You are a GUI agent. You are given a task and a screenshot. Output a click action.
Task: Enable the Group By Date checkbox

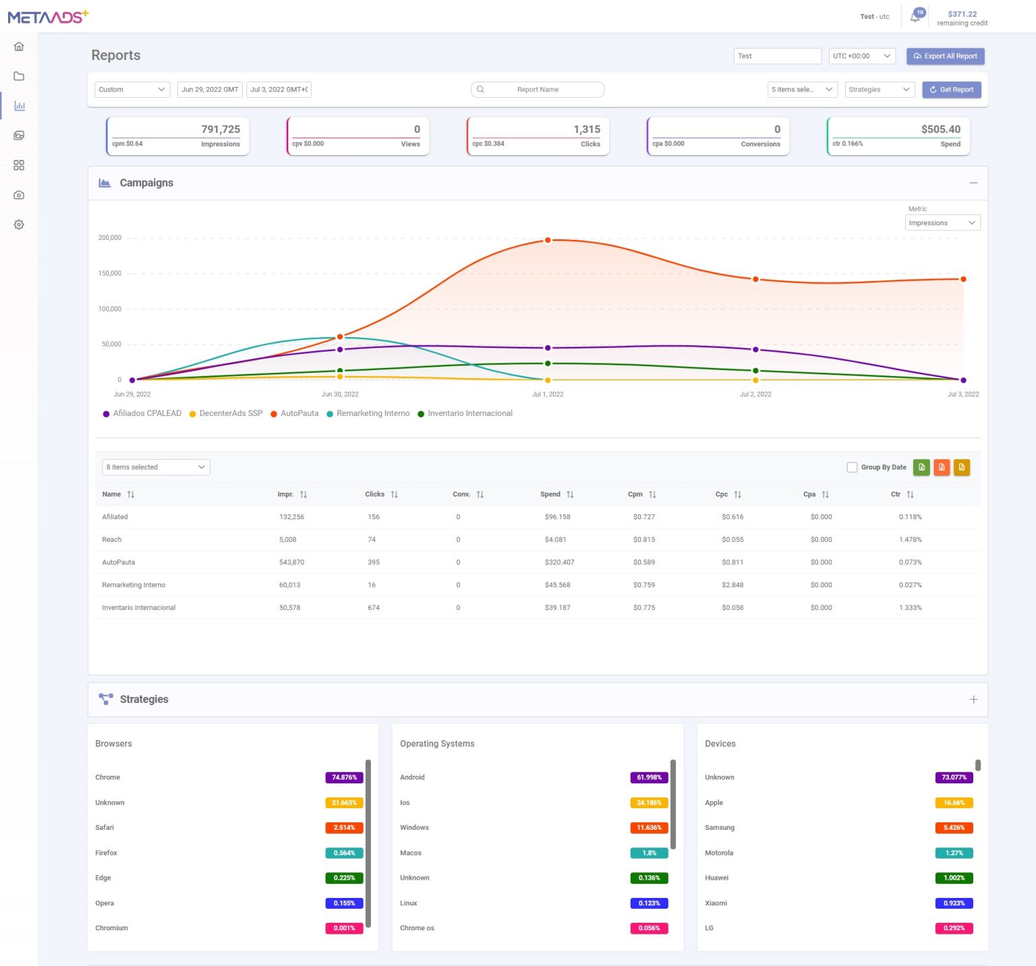(x=852, y=467)
